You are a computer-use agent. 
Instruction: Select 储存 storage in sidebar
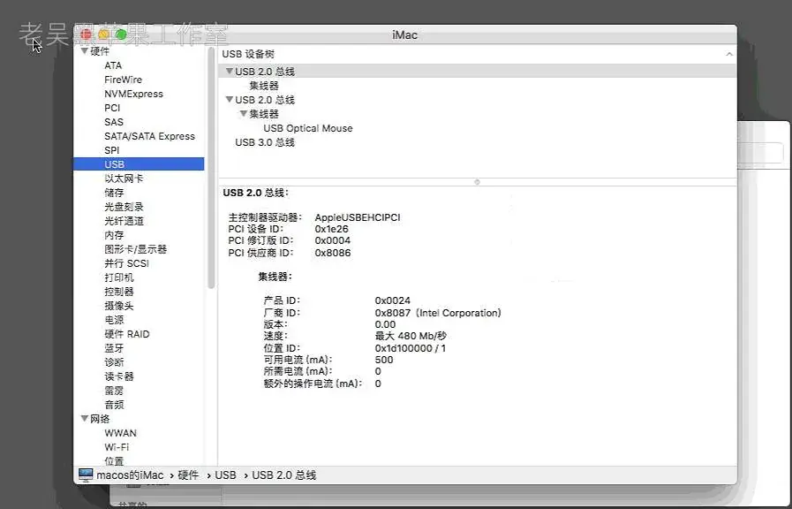114,193
